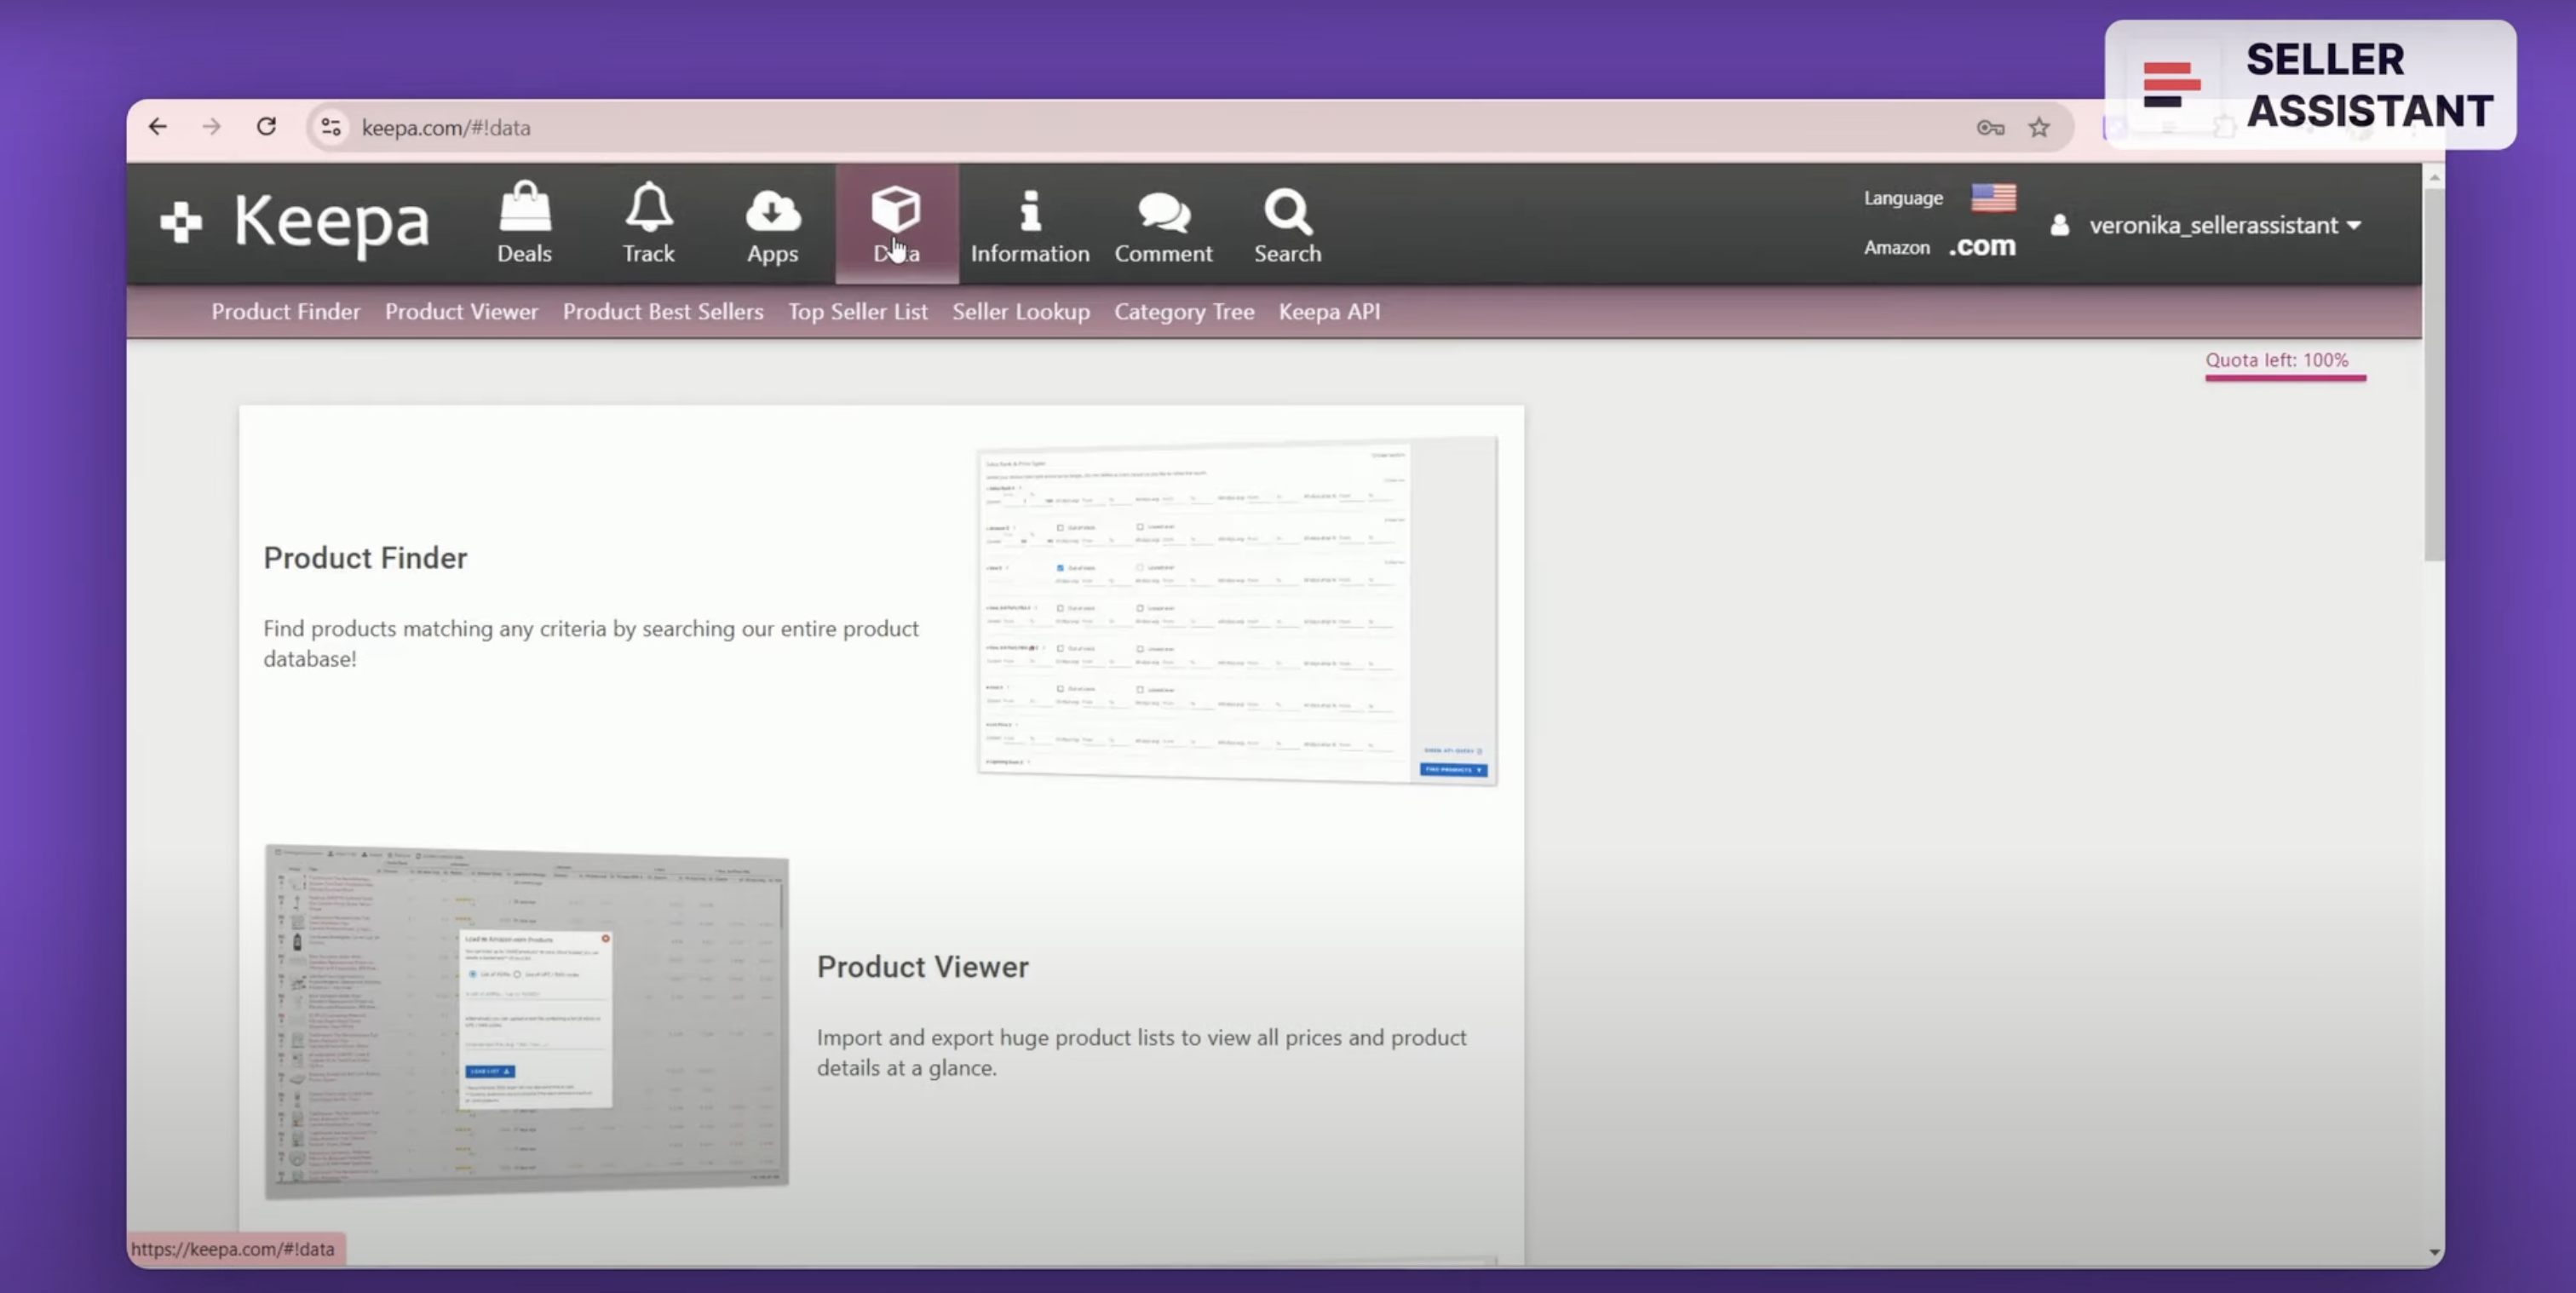Open the Category Tree page
2576x1293 pixels.
coord(1184,311)
